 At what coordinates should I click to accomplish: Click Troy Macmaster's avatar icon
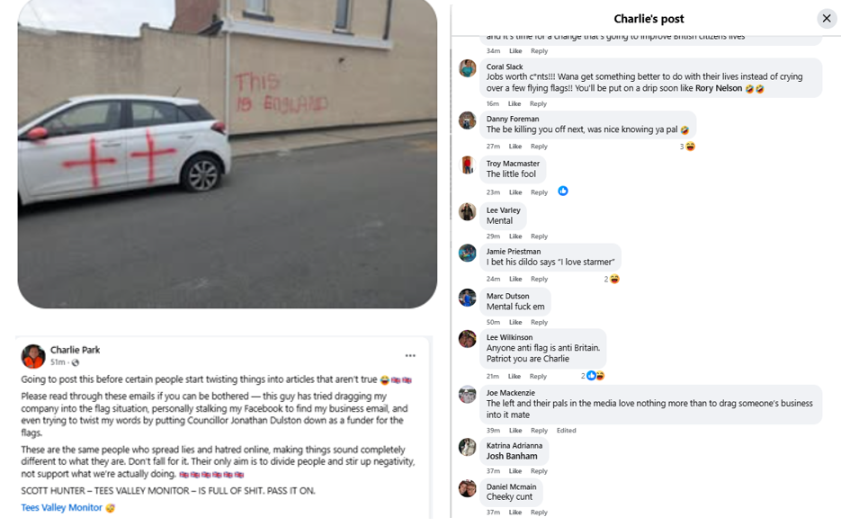[468, 165]
